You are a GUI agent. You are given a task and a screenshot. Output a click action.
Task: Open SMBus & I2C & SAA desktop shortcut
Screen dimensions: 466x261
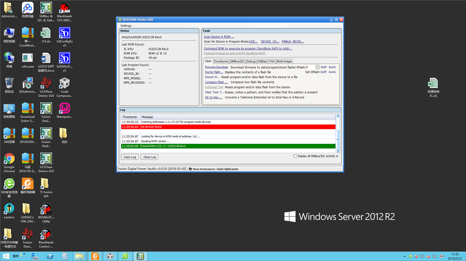click(x=46, y=12)
